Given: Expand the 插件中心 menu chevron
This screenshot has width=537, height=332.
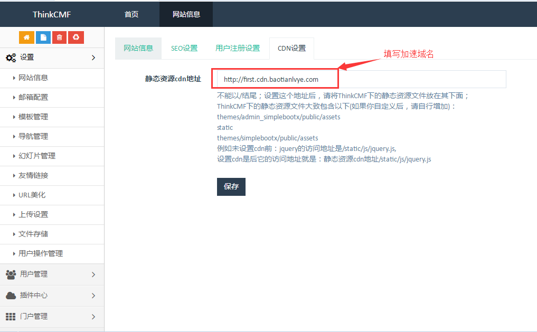Looking at the screenshot, I should click(x=93, y=296).
